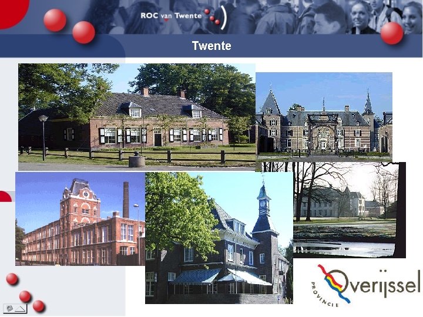Click the Provincie Overijssel logo
Image resolution: width=423 pixels, height=317 pixels.
pyautogui.click(x=365, y=286)
